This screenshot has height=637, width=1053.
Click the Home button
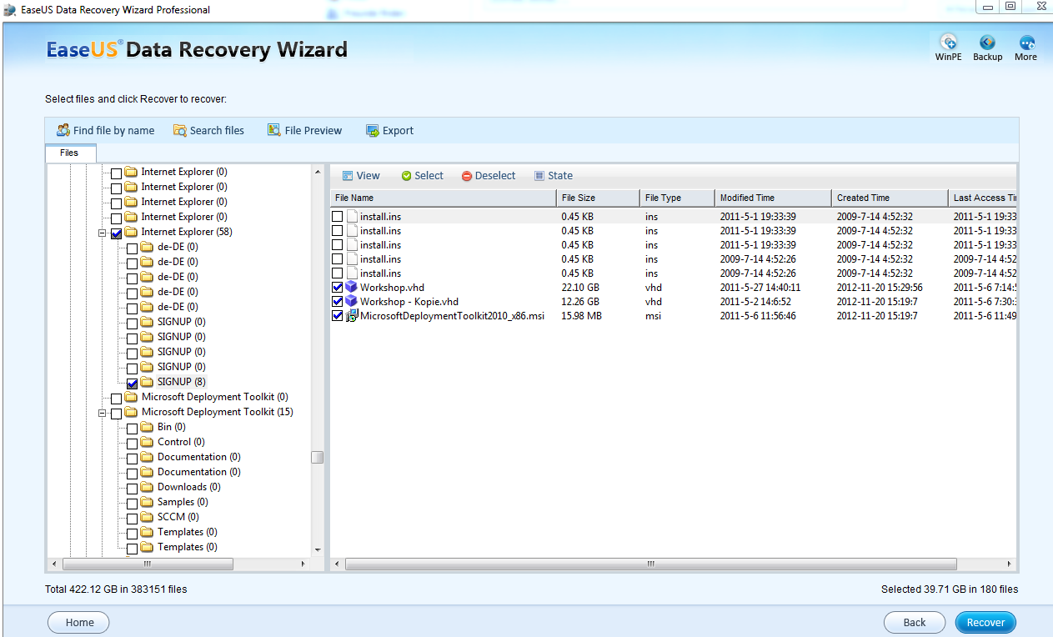(x=80, y=622)
